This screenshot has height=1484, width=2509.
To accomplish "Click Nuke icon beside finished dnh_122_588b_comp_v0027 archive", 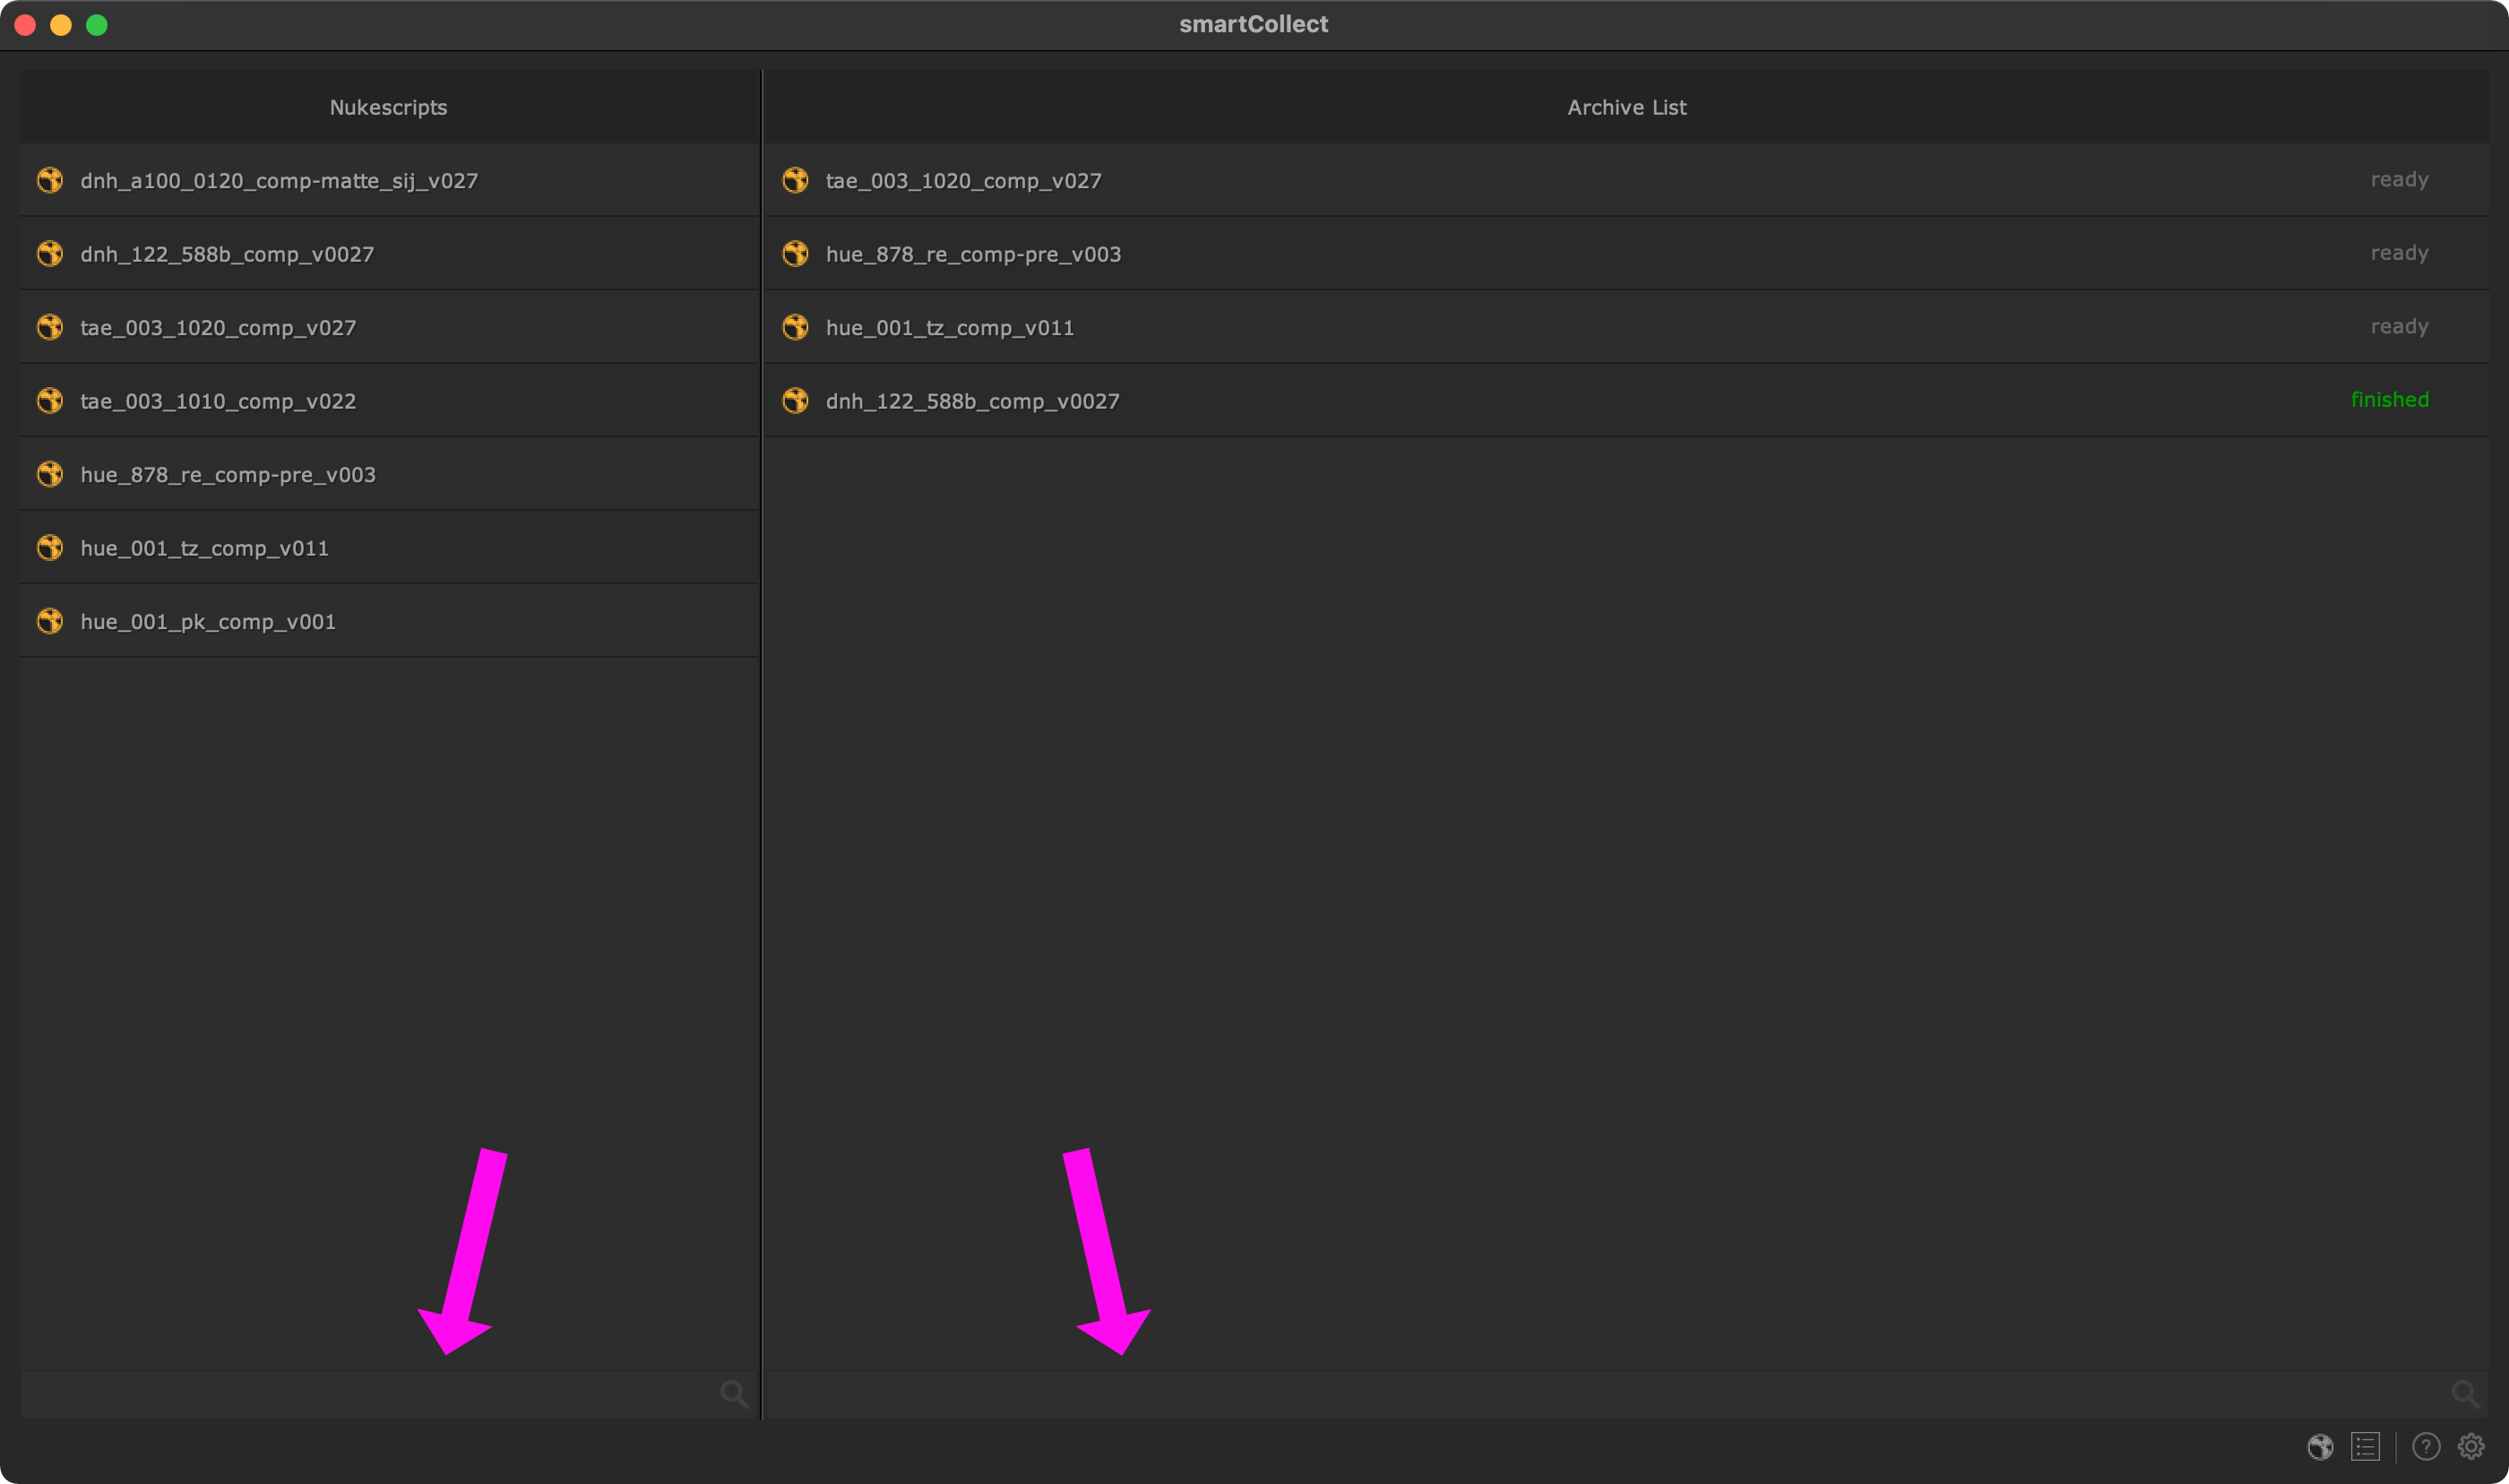I will pyautogui.click(x=796, y=401).
